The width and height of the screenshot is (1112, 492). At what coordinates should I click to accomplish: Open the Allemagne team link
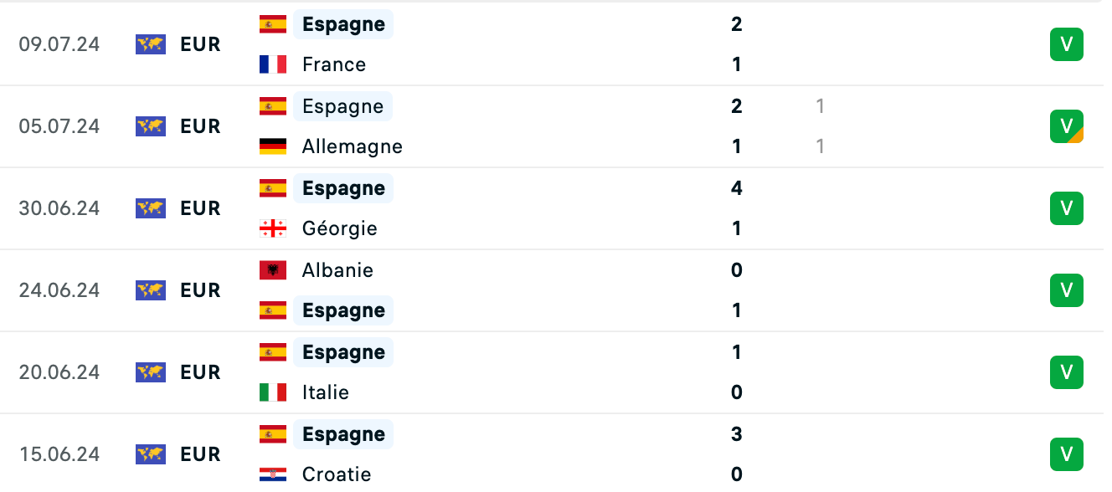click(x=353, y=146)
